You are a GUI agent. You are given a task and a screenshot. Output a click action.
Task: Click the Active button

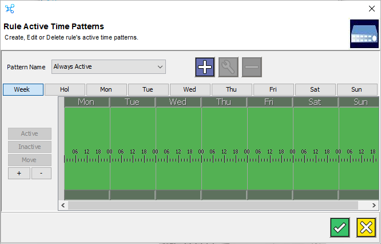pos(30,133)
